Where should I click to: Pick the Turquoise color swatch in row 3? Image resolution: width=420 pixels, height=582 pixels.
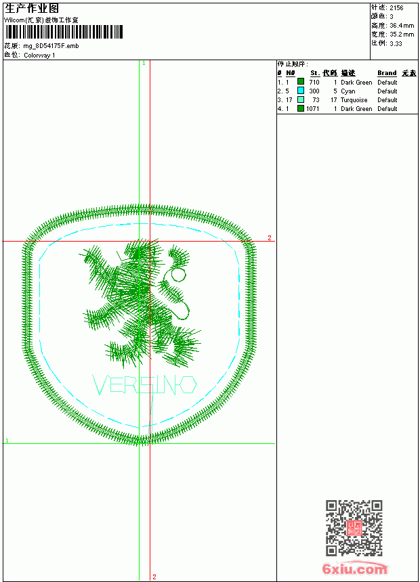pyautogui.click(x=301, y=99)
